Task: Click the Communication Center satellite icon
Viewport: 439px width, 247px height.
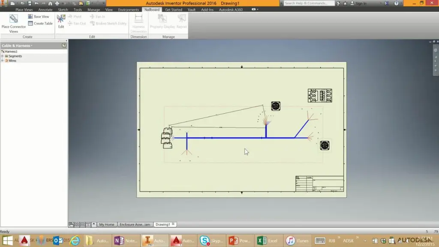Action: click(x=339, y=3)
